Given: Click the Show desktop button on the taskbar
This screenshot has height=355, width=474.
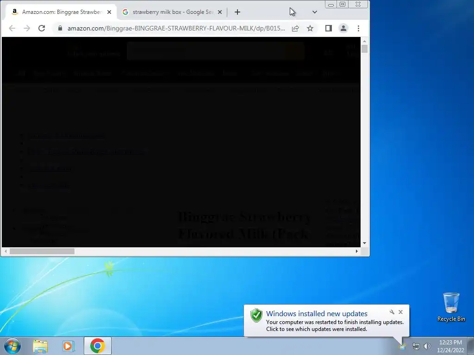Looking at the screenshot, I should [x=471, y=346].
